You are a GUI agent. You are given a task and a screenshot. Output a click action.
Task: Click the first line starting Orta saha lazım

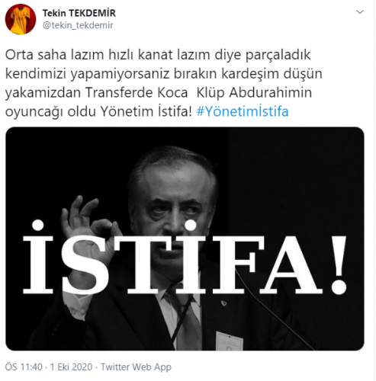click(158, 55)
